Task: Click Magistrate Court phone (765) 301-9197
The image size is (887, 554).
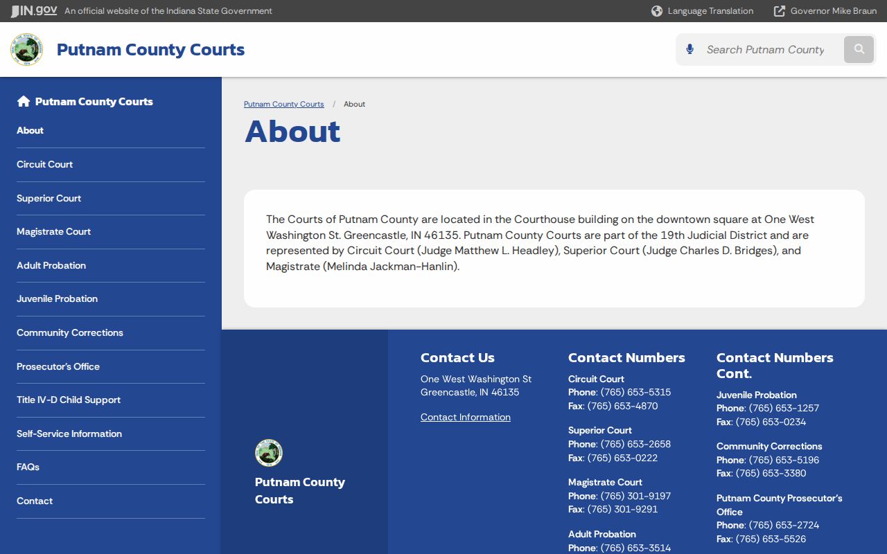Action: click(635, 496)
